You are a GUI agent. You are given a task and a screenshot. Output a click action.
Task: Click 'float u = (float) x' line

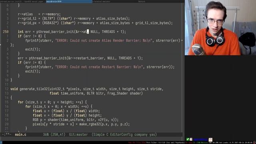pyautogui.click(x=66, y=111)
